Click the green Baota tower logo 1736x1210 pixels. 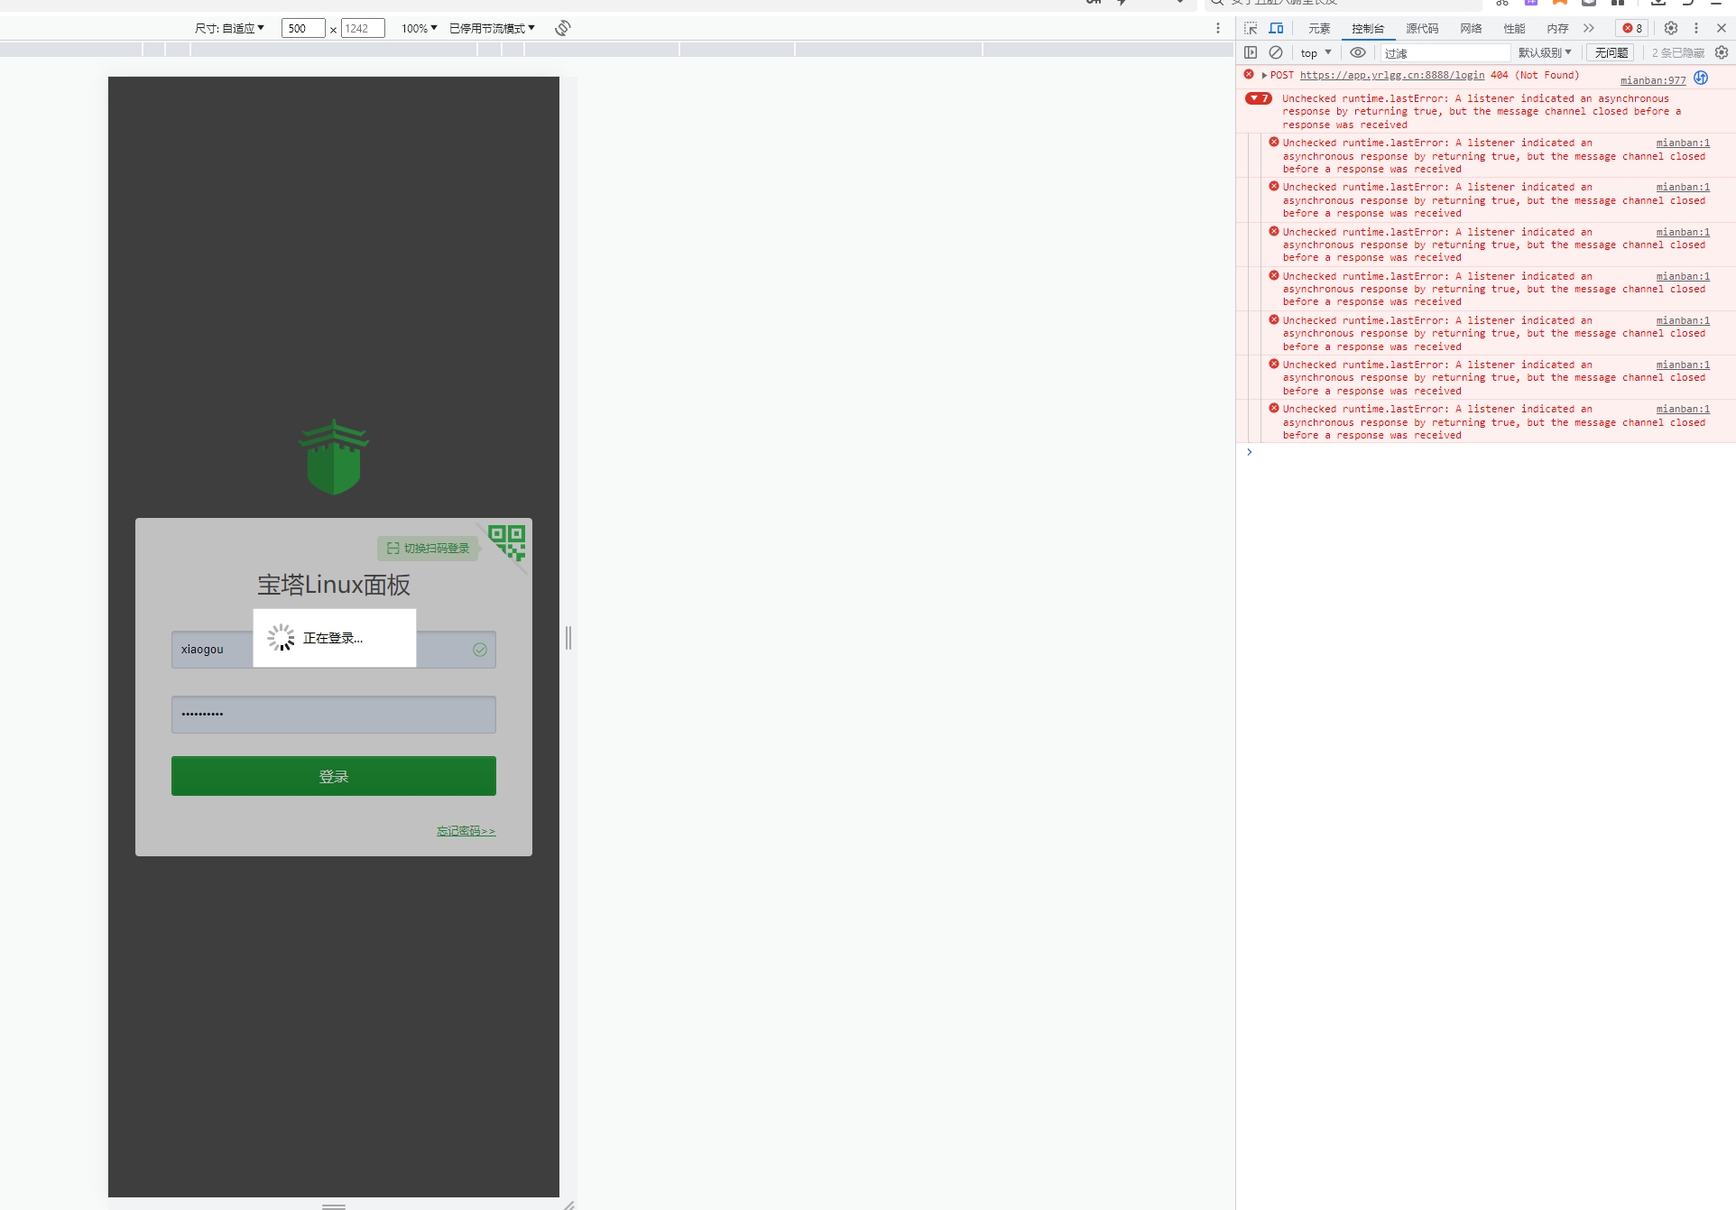[334, 457]
